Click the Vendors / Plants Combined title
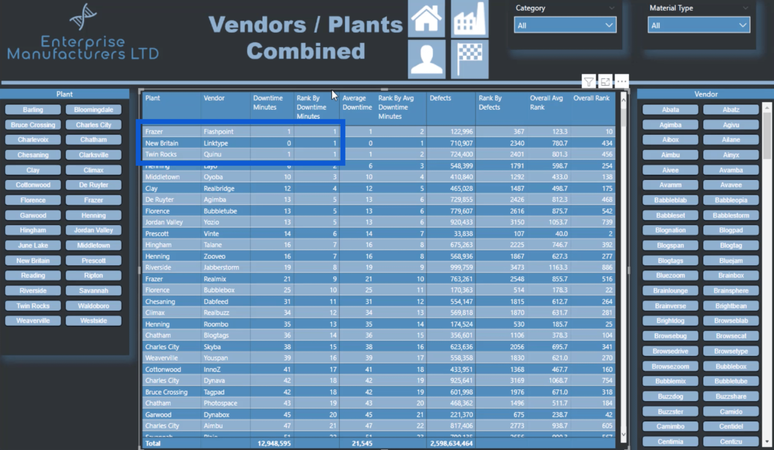Screen dimensions: 774x450 point(306,38)
